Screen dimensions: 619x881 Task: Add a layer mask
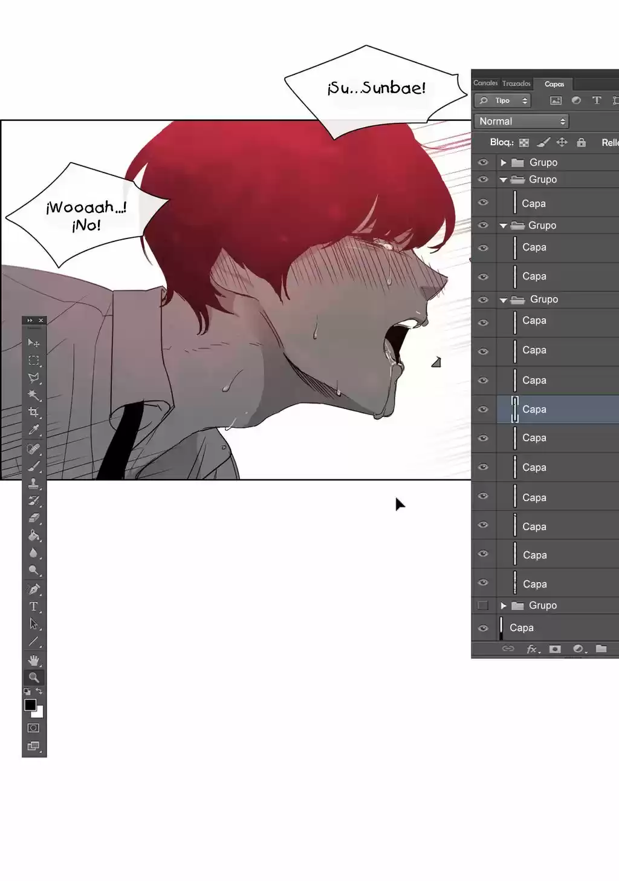pos(555,649)
